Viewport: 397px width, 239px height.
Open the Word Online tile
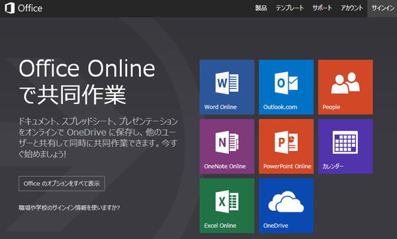(x=227, y=87)
